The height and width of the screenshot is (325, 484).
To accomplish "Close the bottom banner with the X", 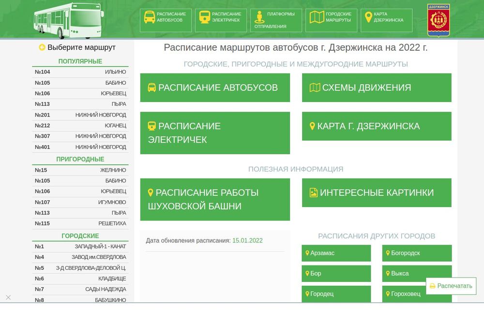I will (x=8, y=297).
